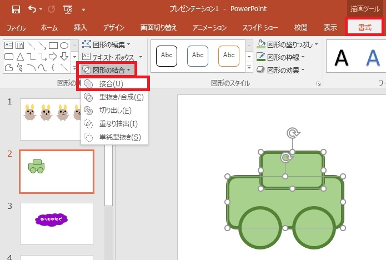Select the 書式 drawing tools tab
Image resolution: width=386 pixels, height=260 pixels.
pyautogui.click(x=365, y=27)
